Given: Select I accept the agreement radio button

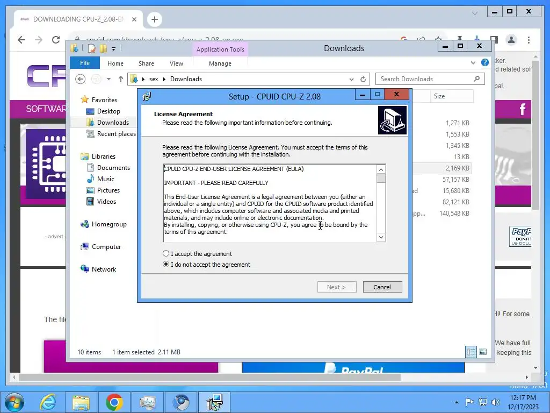Looking at the screenshot, I should [166, 254].
